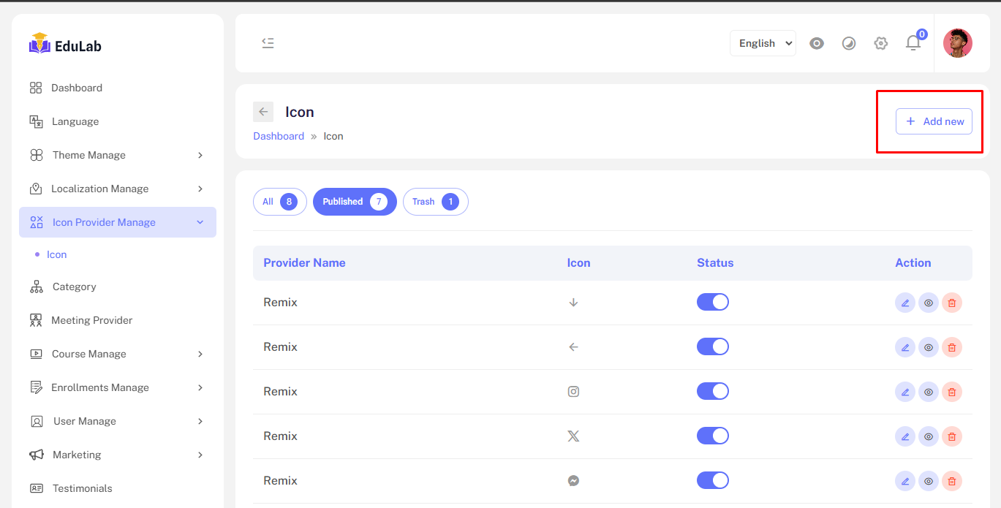Open user profile avatar
Screen dimensions: 1001x508
pyautogui.click(x=957, y=43)
